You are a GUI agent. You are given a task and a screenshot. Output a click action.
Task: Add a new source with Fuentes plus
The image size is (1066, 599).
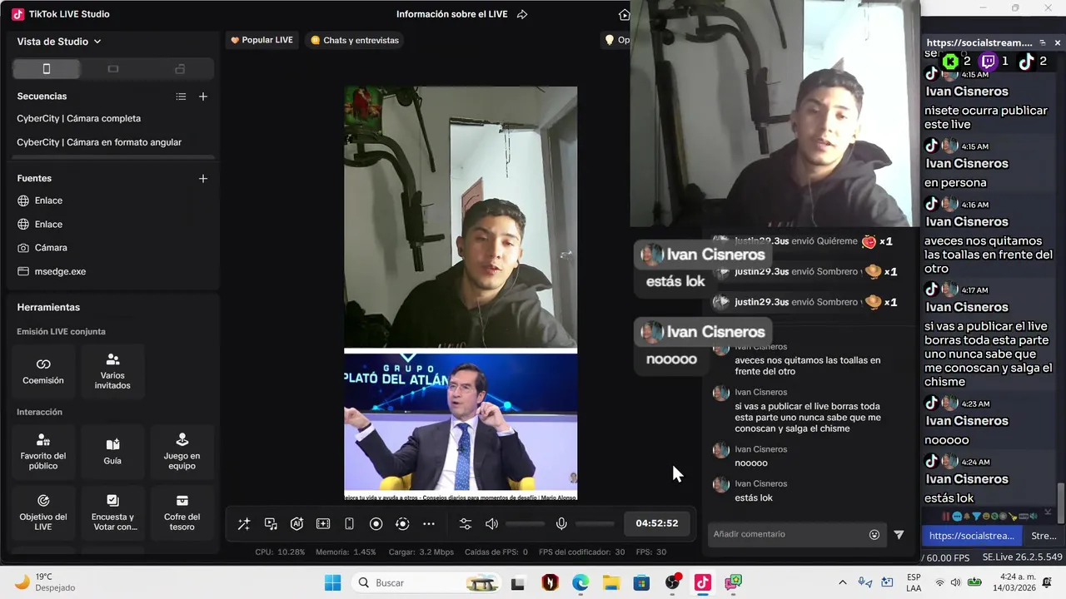pyautogui.click(x=203, y=179)
